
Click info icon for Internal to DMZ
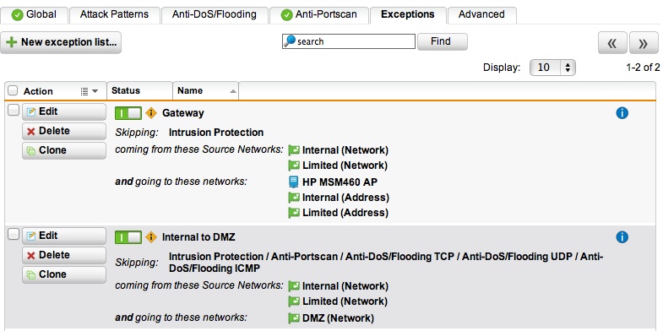click(622, 237)
